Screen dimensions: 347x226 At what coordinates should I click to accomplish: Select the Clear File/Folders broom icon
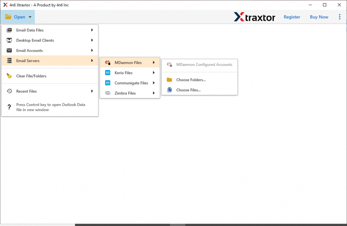coord(8,76)
